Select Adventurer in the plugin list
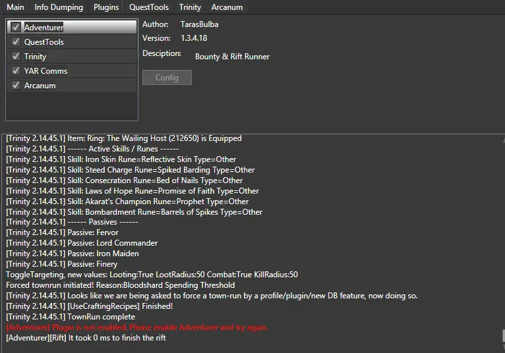The image size is (505, 353). [72, 27]
